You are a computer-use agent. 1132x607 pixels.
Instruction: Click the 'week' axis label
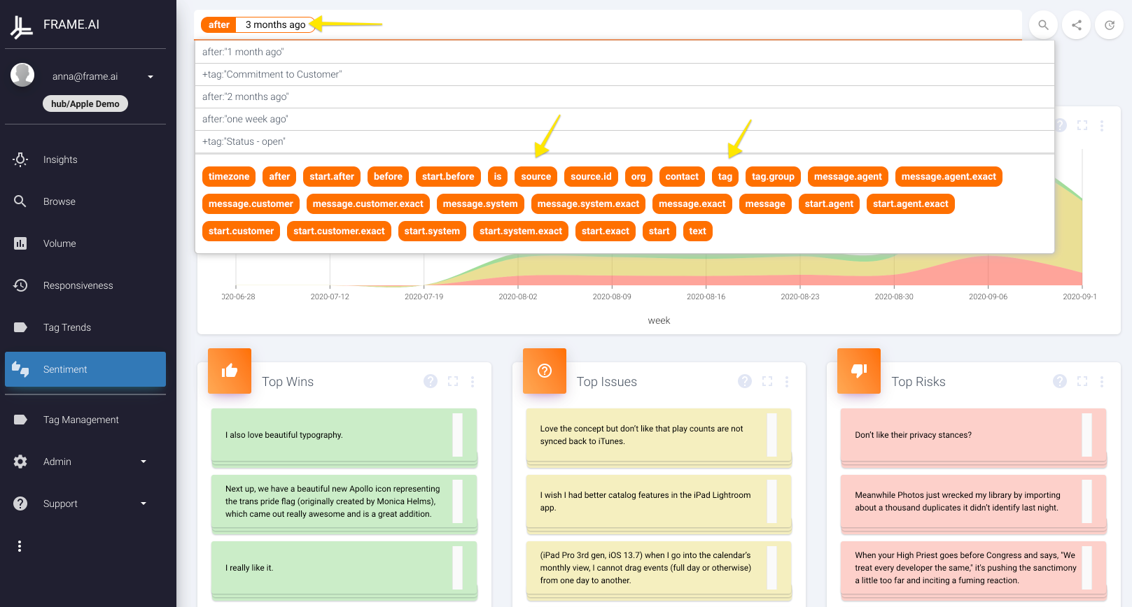659,320
